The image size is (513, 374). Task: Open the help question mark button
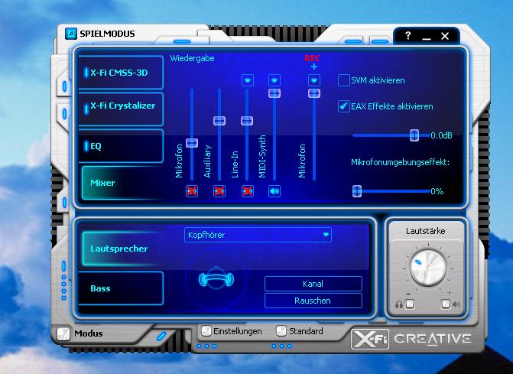click(407, 35)
